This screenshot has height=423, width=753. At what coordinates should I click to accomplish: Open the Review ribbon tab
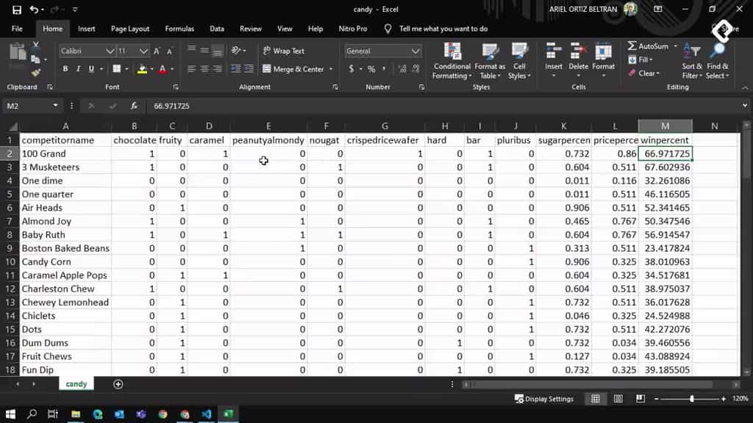[250, 29]
